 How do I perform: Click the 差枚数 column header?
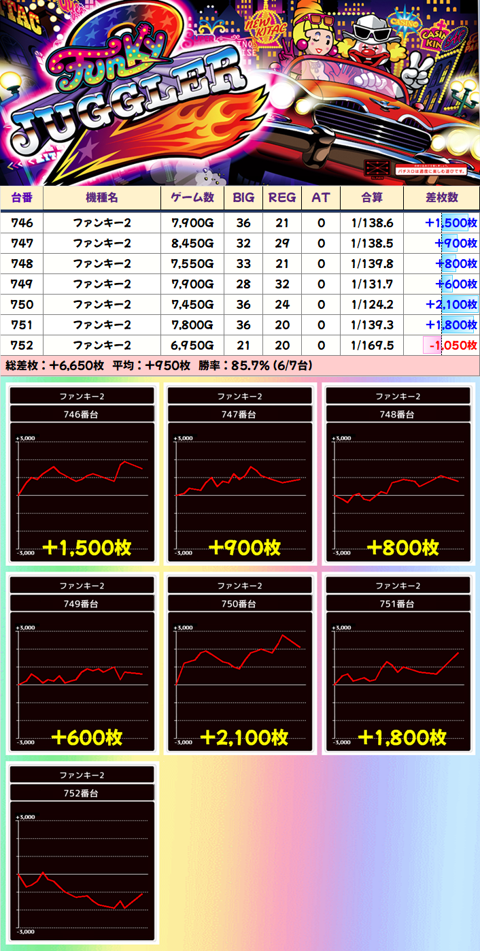pyautogui.click(x=441, y=198)
